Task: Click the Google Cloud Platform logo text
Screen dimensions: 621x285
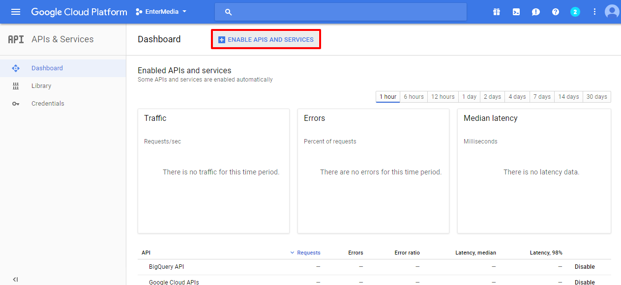Action: tap(79, 12)
